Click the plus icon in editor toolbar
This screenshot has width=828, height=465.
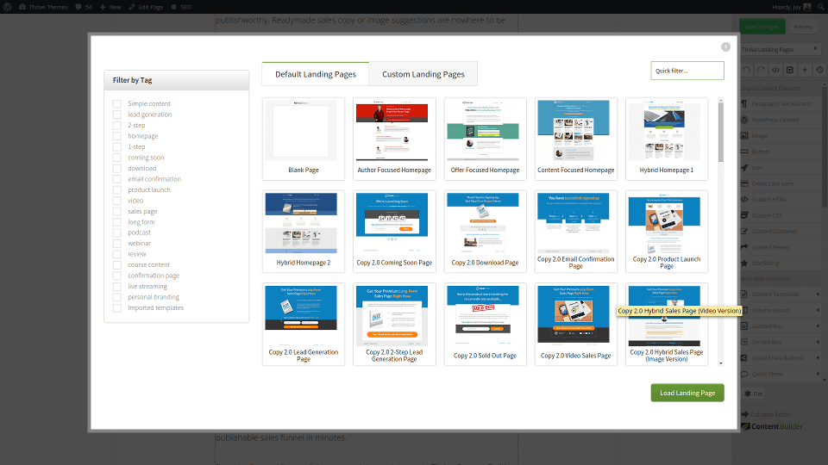(804, 70)
